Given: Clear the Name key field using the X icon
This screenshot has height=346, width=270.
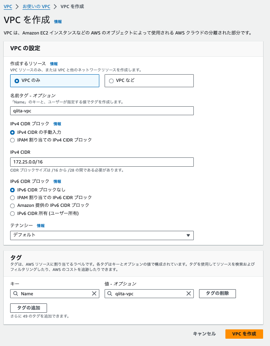Looking at the screenshot, I should (x=94, y=293).
